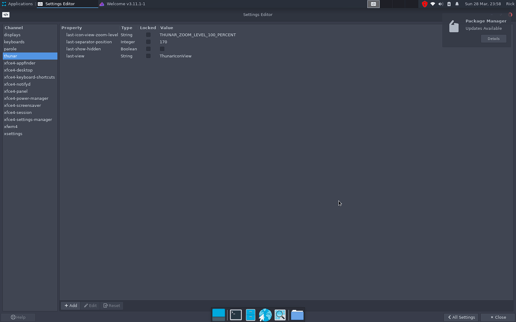Toggle the Locked checkbox for last-icon-view-zoom-level

pos(148,34)
